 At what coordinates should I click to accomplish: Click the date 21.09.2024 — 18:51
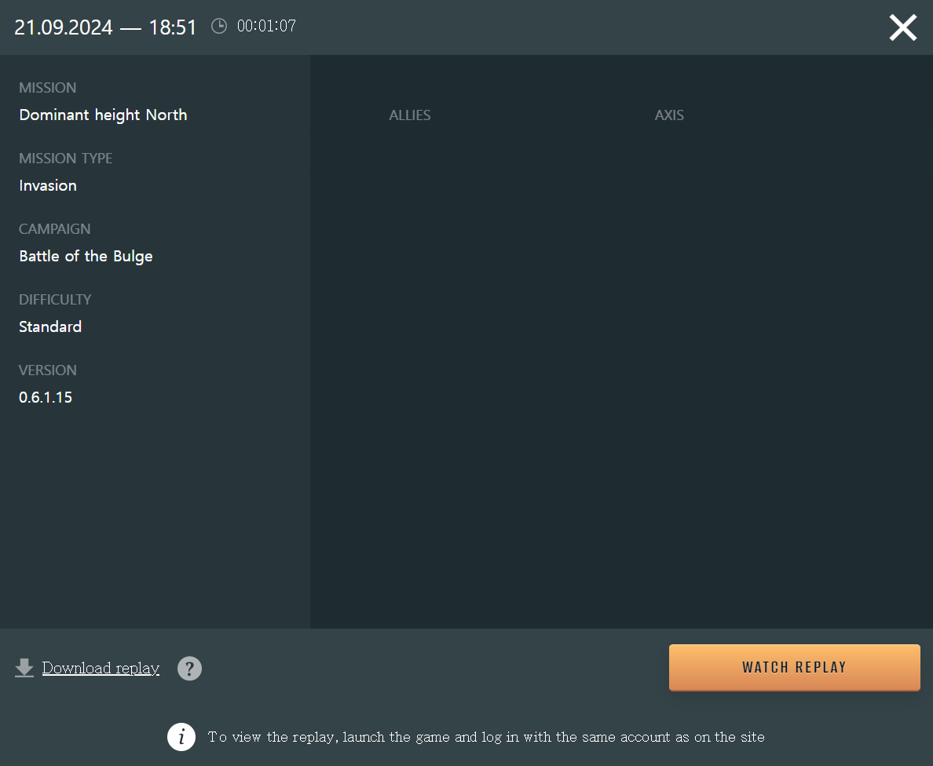point(105,27)
